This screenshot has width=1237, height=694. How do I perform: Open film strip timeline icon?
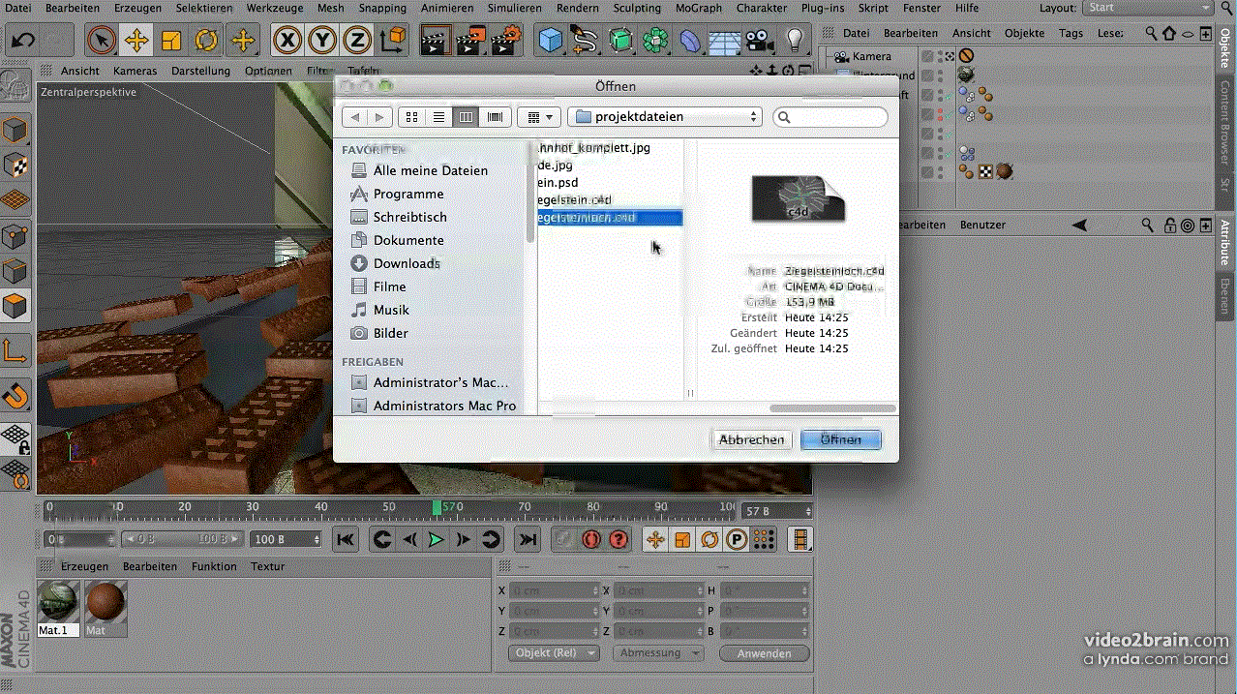coord(800,539)
